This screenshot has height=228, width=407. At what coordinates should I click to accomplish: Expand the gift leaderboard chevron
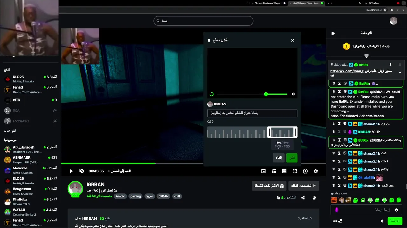coord(366,56)
